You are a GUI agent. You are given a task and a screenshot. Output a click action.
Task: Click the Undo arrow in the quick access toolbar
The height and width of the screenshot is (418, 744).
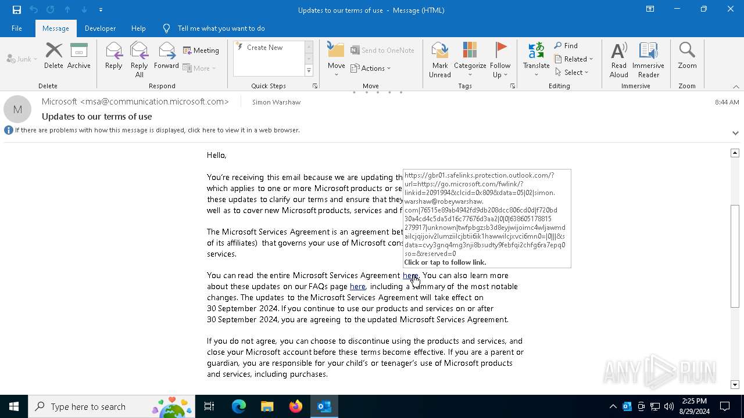34,10
